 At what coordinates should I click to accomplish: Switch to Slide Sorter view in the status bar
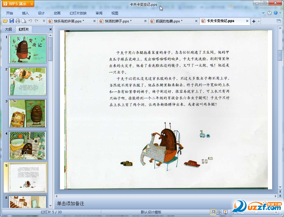(219, 212)
